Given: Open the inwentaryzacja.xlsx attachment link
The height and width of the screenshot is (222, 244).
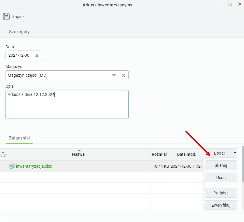Looking at the screenshot, I should pyautogui.click(x=34, y=166).
